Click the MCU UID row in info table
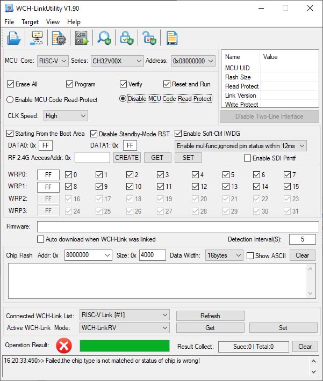This screenshot has width=323, height=381. pos(270,68)
